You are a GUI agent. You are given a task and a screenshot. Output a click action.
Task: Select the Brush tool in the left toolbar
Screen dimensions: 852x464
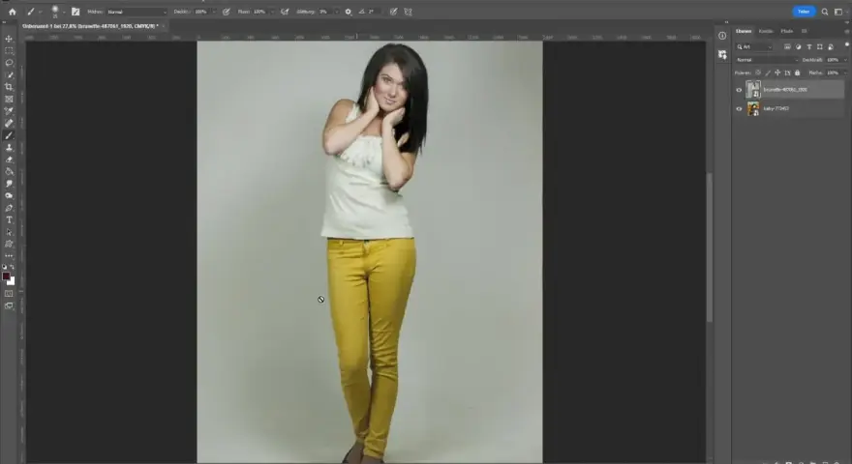[x=9, y=135]
